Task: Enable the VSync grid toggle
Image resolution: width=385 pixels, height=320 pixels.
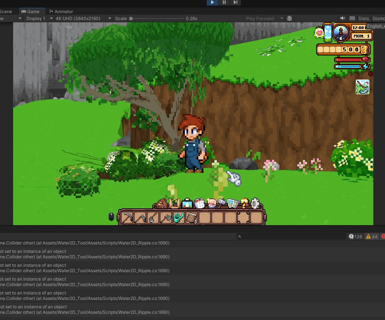Action: click(352, 18)
